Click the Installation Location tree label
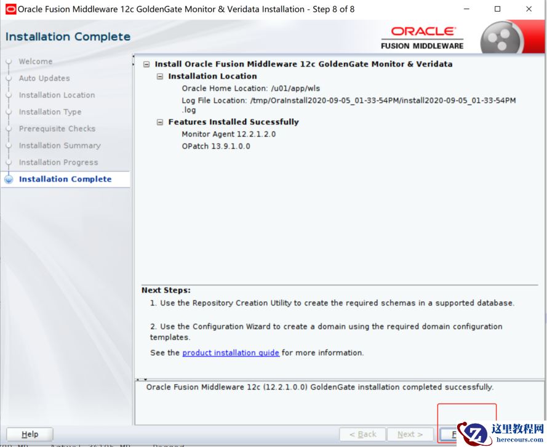Screen dimensions: 547x447 tap(212, 76)
